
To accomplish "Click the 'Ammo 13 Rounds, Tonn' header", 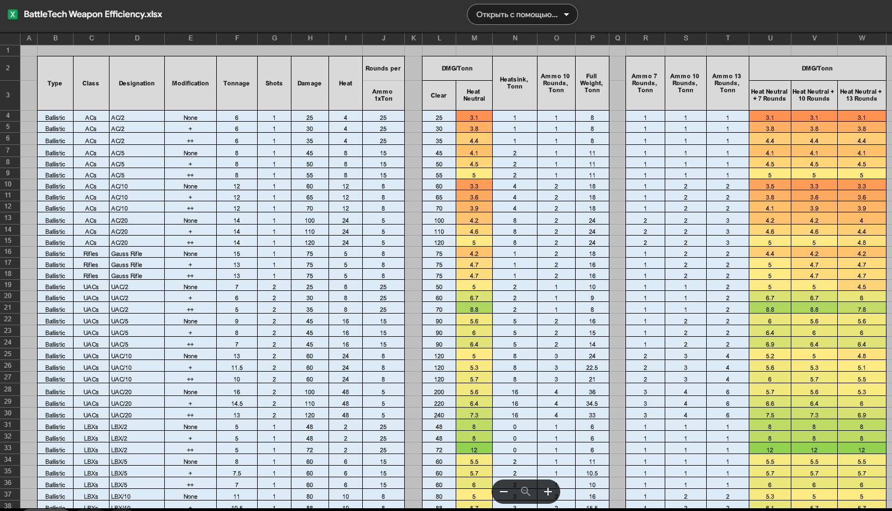I will point(727,83).
